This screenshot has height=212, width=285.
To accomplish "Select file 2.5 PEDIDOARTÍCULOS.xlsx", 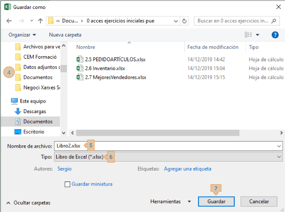I will click(x=111, y=59).
